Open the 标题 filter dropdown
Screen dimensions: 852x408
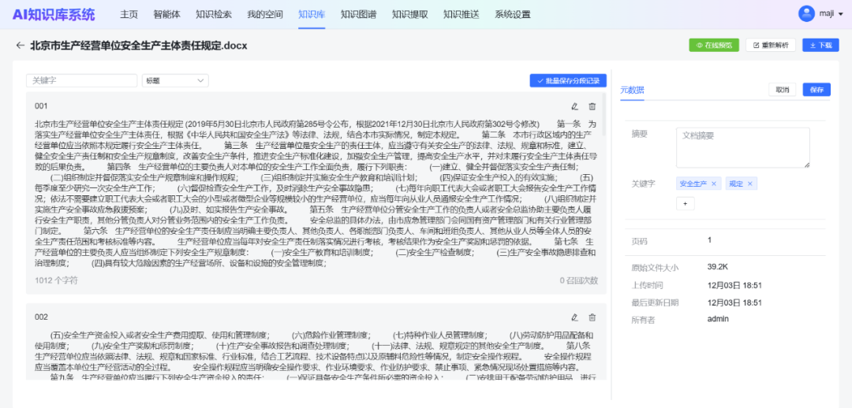click(x=175, y=81)
